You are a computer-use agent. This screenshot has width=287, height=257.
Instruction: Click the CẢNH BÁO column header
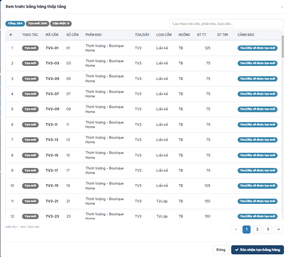tap(246, 35)
